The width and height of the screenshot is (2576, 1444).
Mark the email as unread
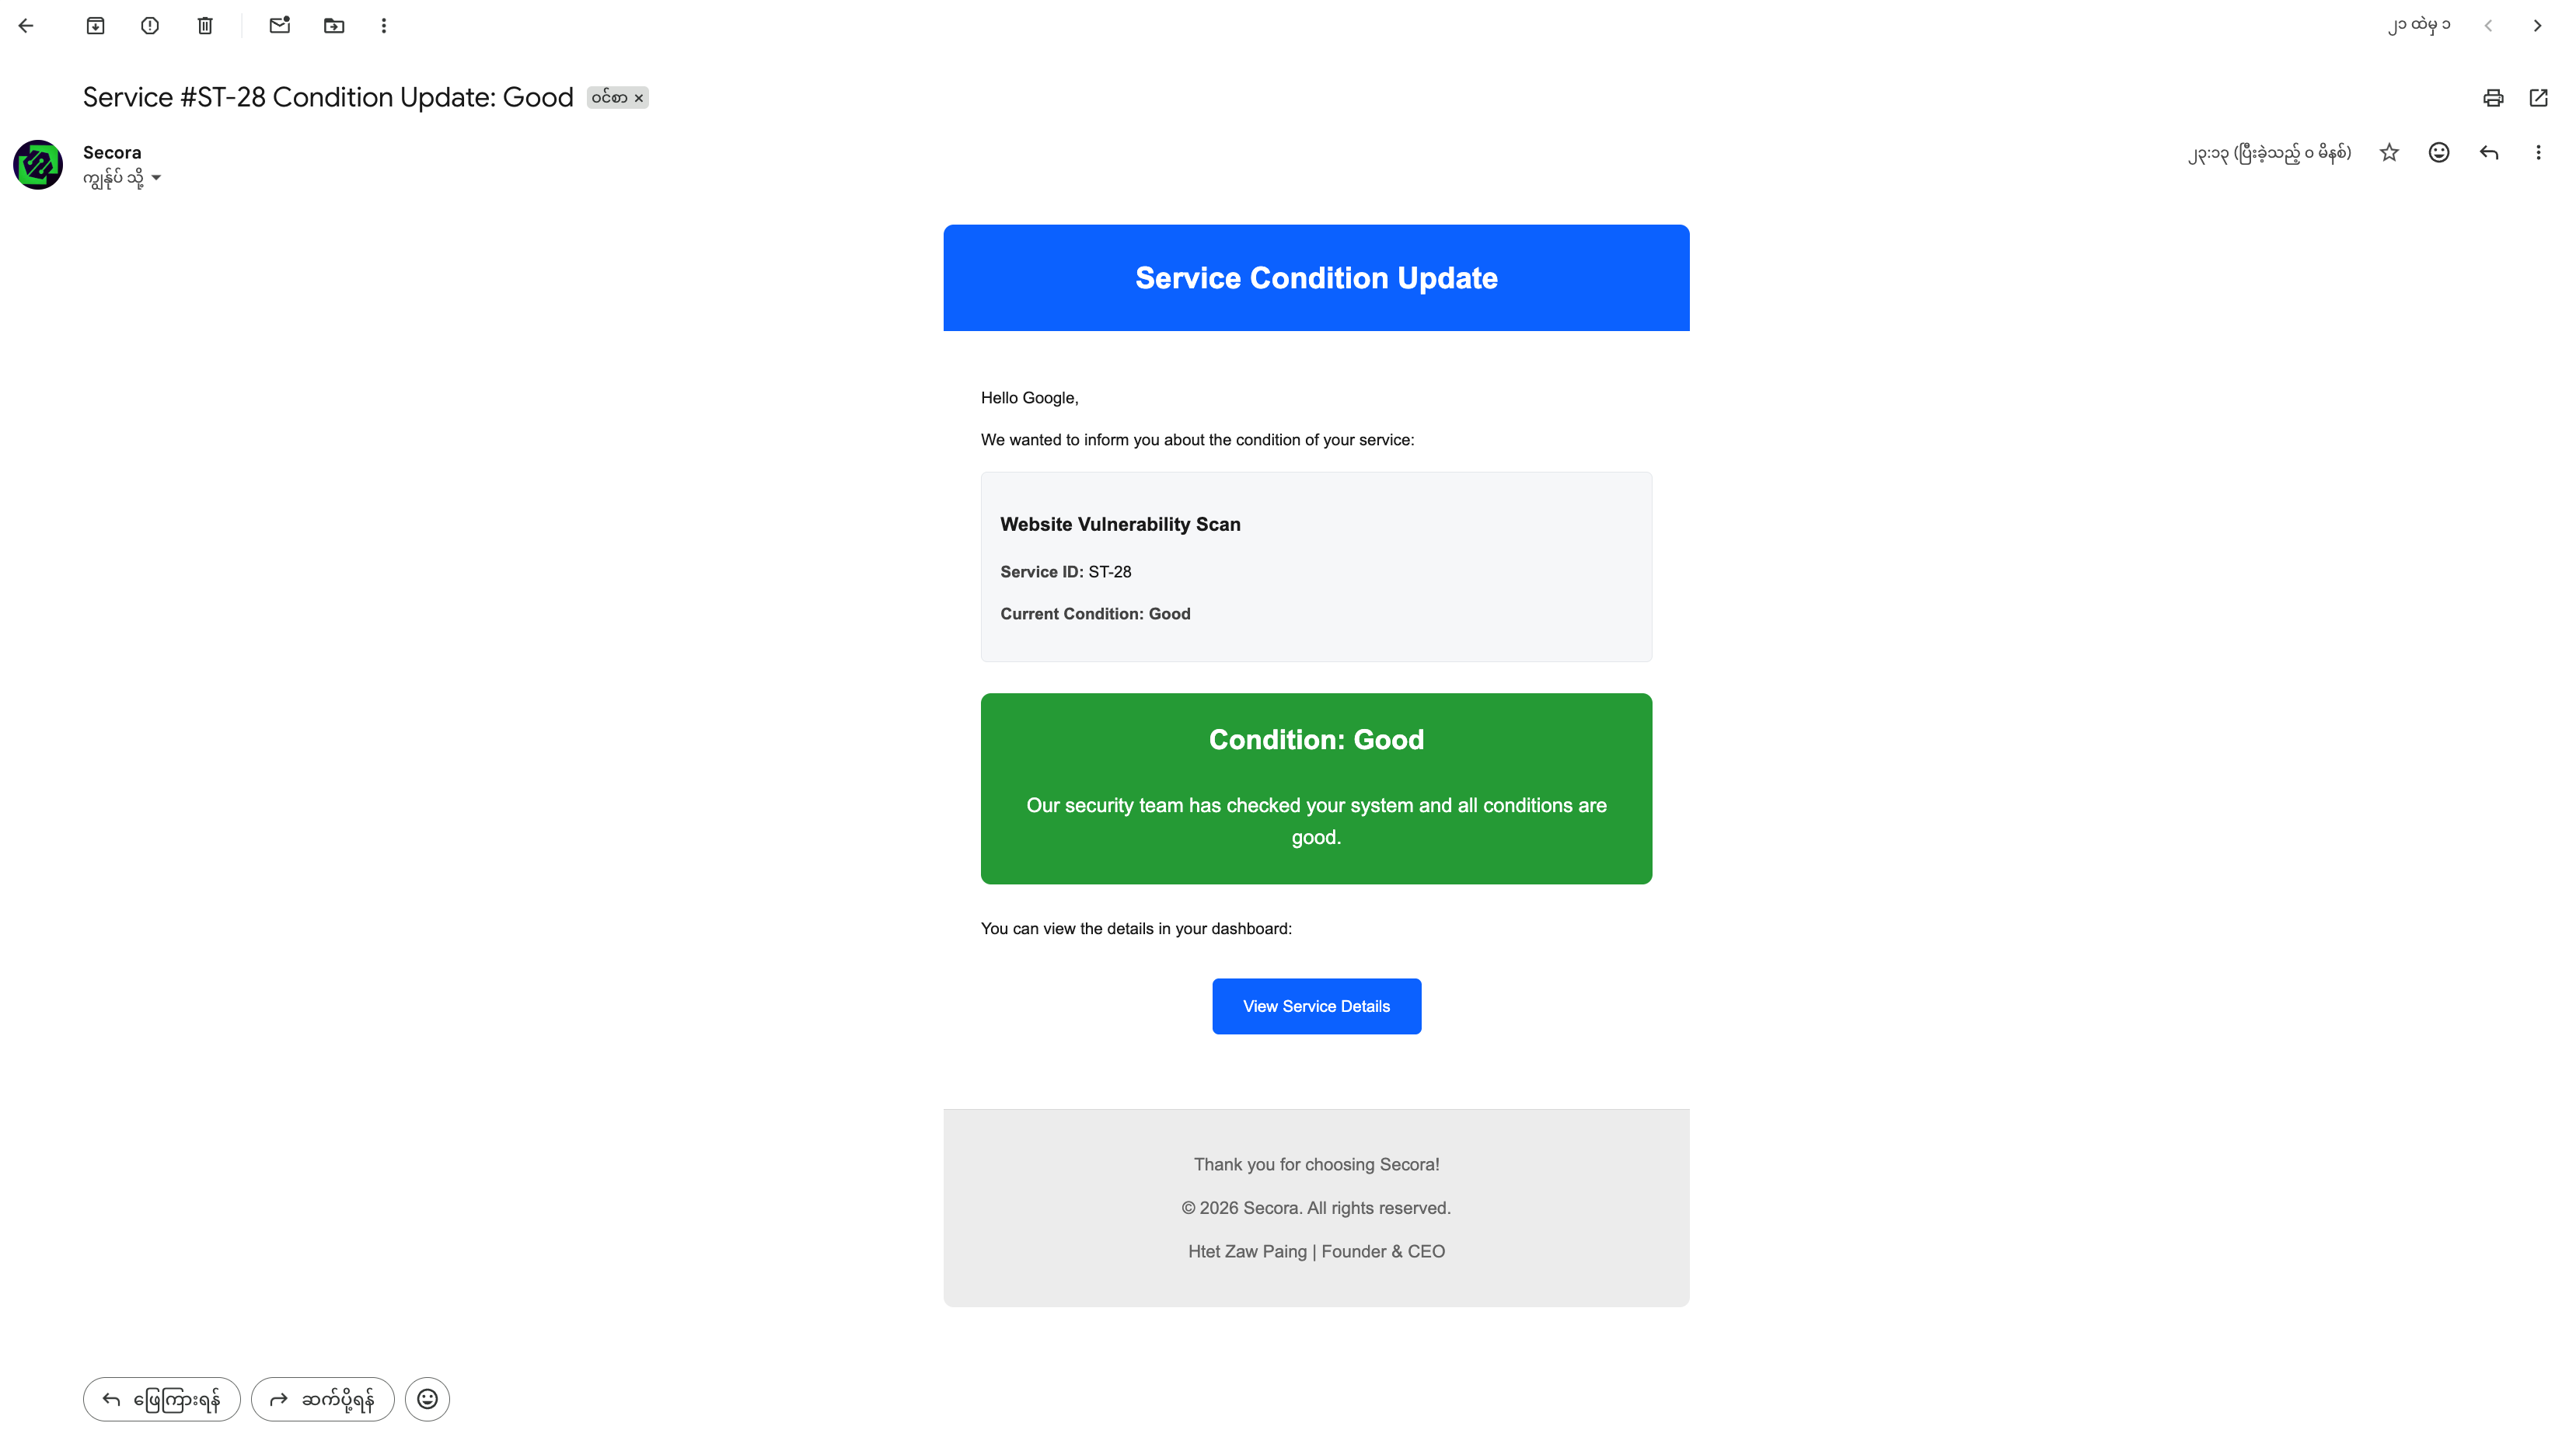[279, 26]
